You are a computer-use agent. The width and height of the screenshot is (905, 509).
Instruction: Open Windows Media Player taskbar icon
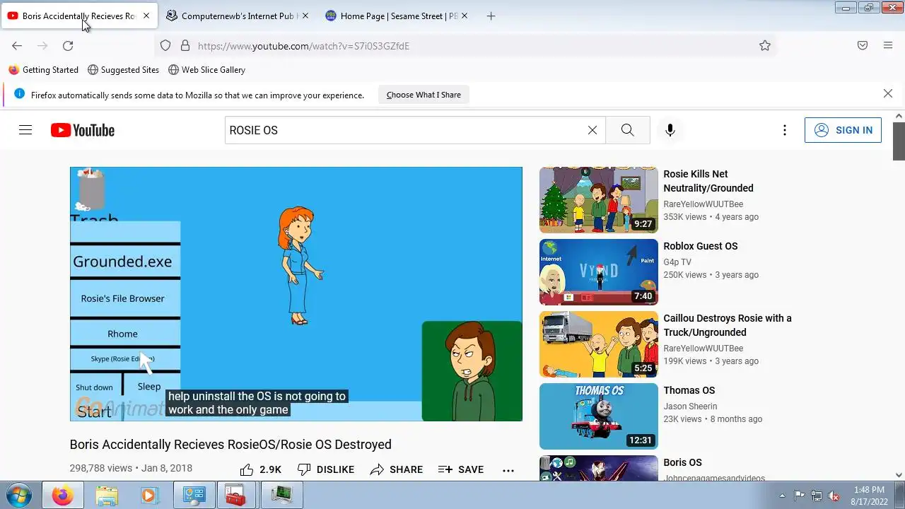pyautogui.click(x=148, y=495)
